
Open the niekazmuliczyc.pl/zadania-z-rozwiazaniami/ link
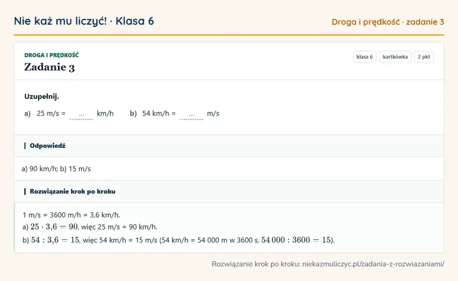[x=373, y=264]
